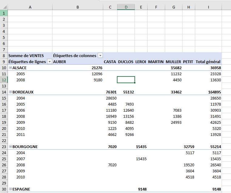Select row 8 header
Screen dimensions: 231x193
[x=4, y=56]
